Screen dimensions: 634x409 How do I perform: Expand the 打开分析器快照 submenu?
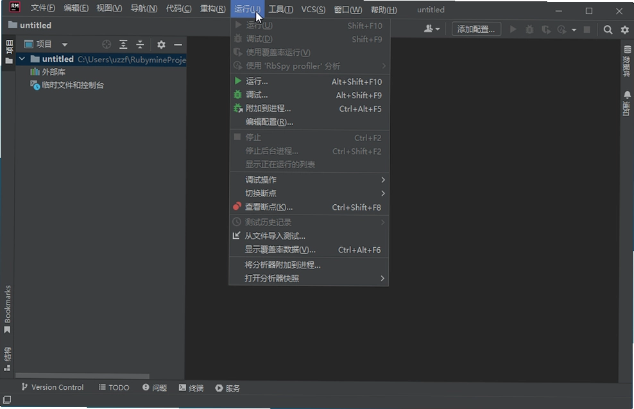(309, 278)
